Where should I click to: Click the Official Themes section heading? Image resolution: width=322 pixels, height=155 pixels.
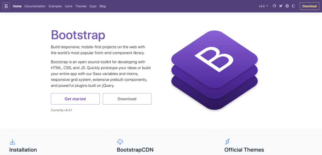tap(244, 150)
